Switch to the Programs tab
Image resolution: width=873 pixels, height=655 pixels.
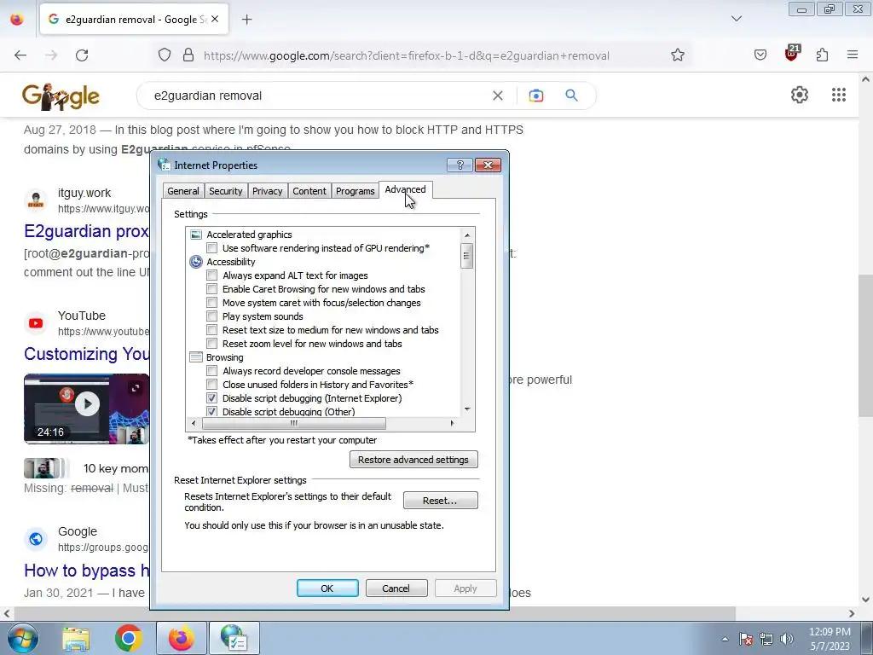[356, 191]
